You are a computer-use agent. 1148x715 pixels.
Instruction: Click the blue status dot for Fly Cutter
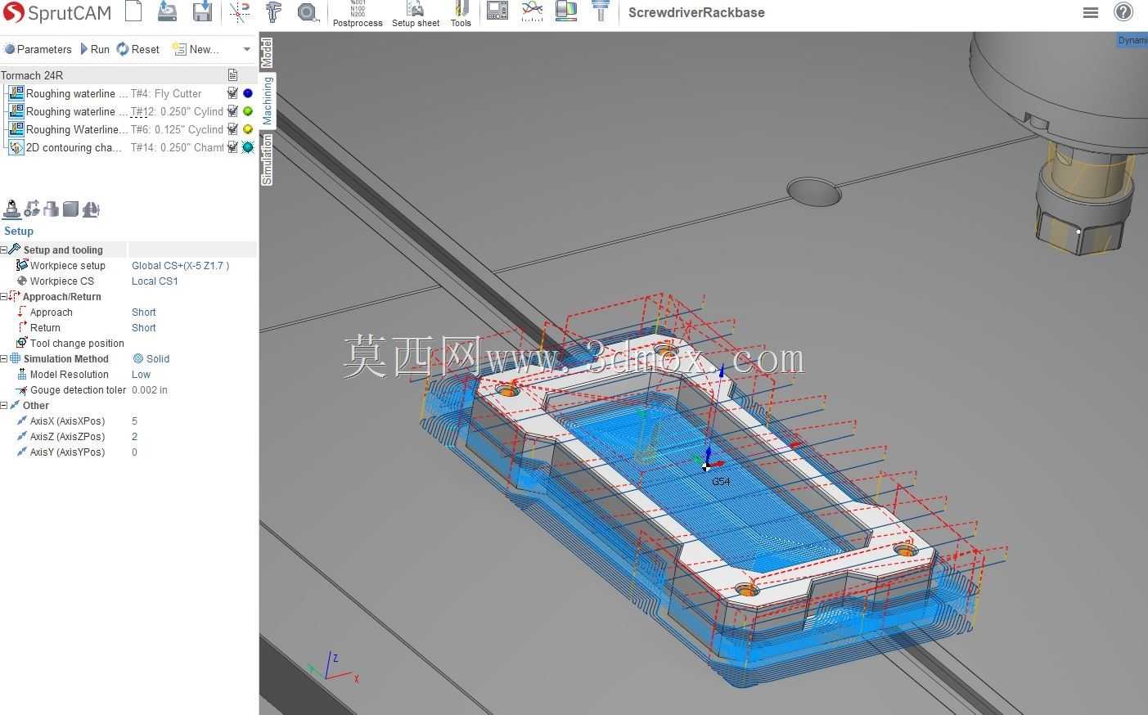click(x=248, y=93)
